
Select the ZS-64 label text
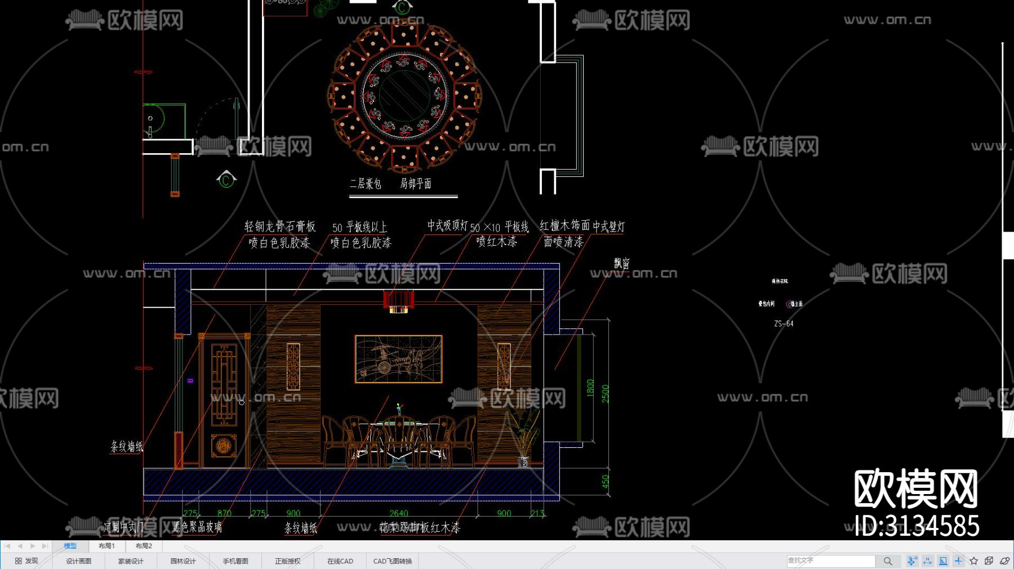click(x=784, y=324)
